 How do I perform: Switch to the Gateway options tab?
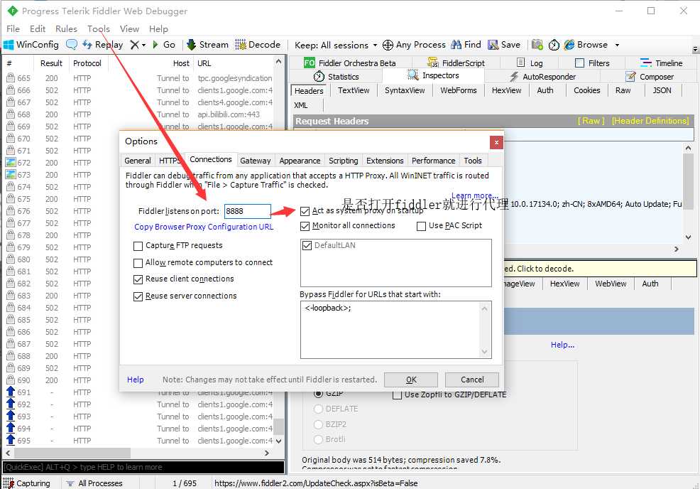(x=256, y=161)
